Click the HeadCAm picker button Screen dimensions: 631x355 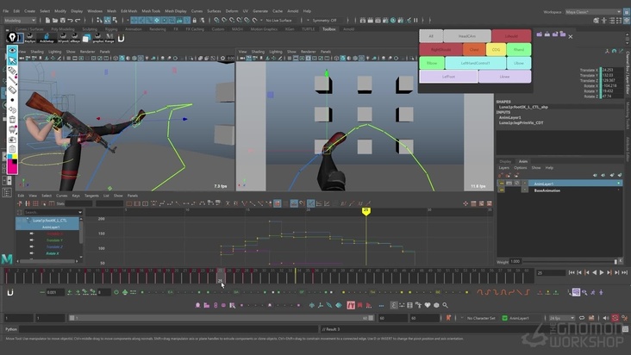pos(467,36)
